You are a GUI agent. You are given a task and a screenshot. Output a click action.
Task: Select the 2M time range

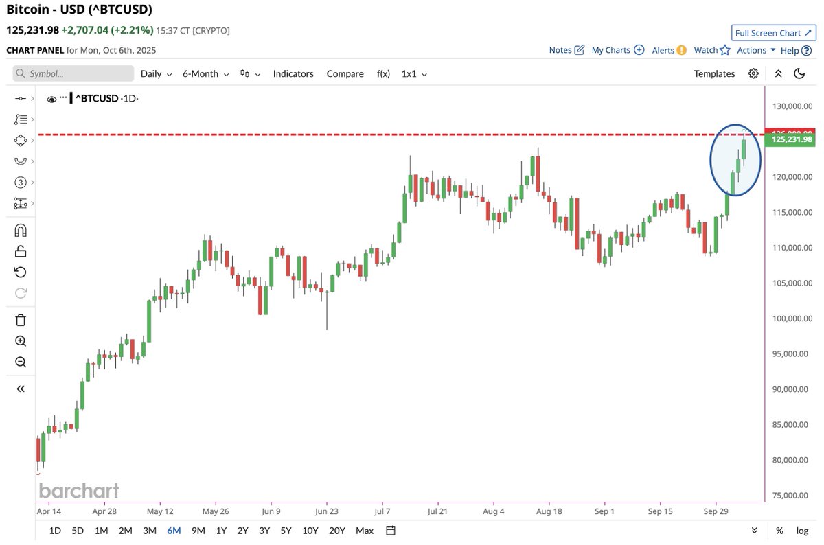click(125, 531)
